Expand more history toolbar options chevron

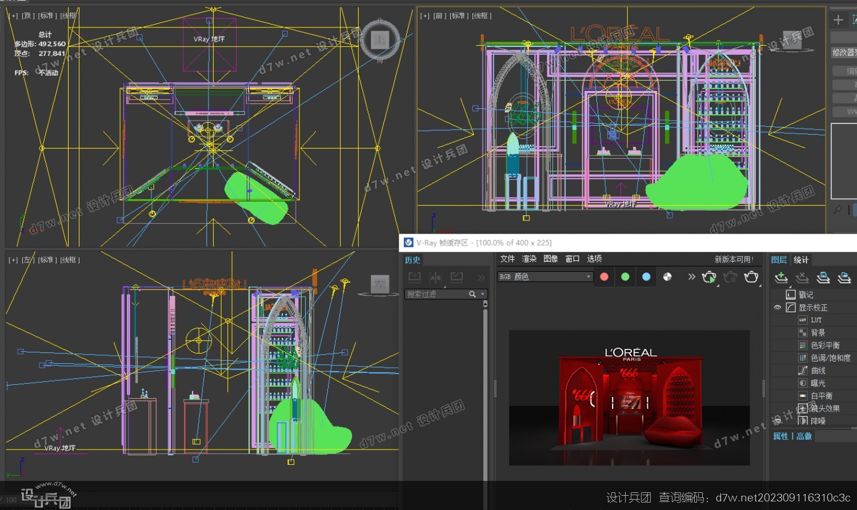[481, 277]
